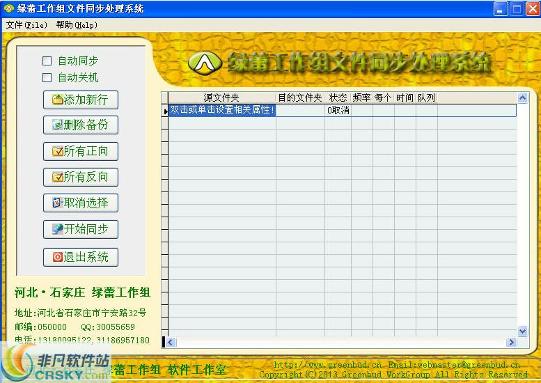This screenshot has height=383, width=541.
Task: Click the grid's scroll left arrow
Action: (x=171, y=342)
